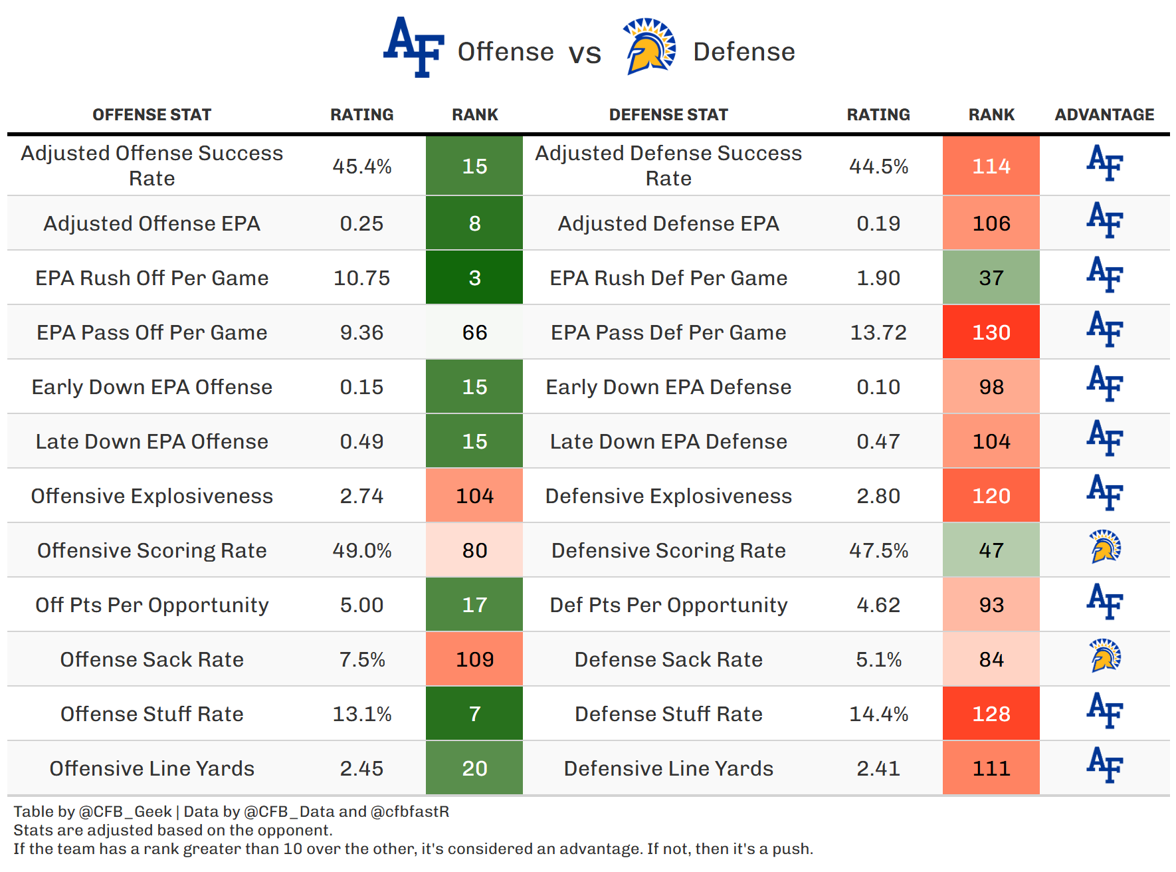Open the @CFB_Geek credit in the footer
Viewport: 1176px width, 872px height.
click(x=126, y=812)
